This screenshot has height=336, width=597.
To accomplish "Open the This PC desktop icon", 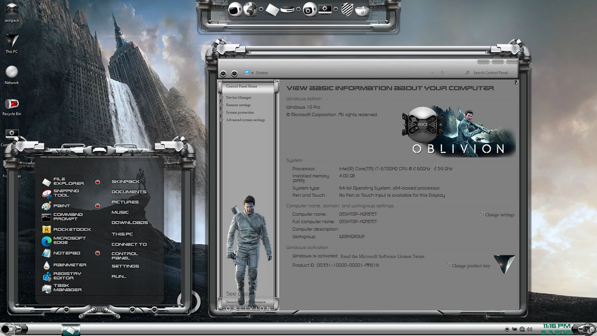I will pos(11,43).
